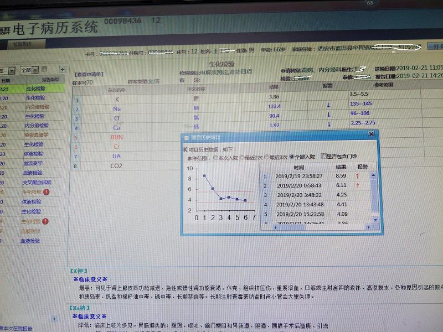Click reference range 135--145
Viewport: 443px width, 332px height.
(x=361, y=103)
